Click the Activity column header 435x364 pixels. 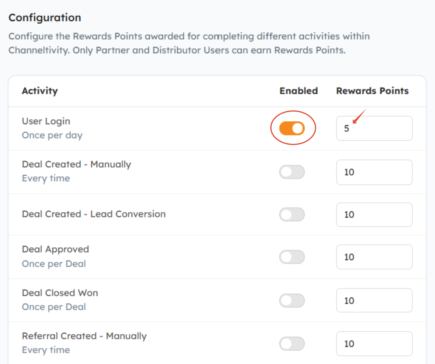(x=40, y=91)
